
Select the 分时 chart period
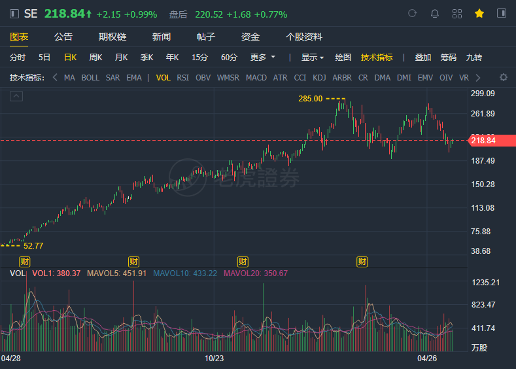[x=18, y=58]
